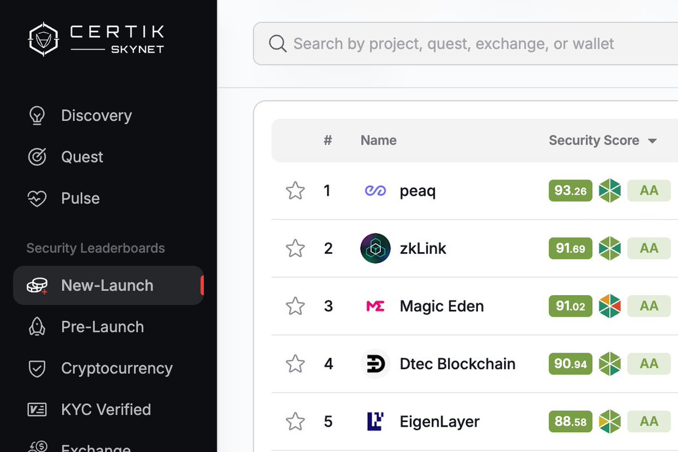Click the New-Launch coins icon

click(37, 286)
